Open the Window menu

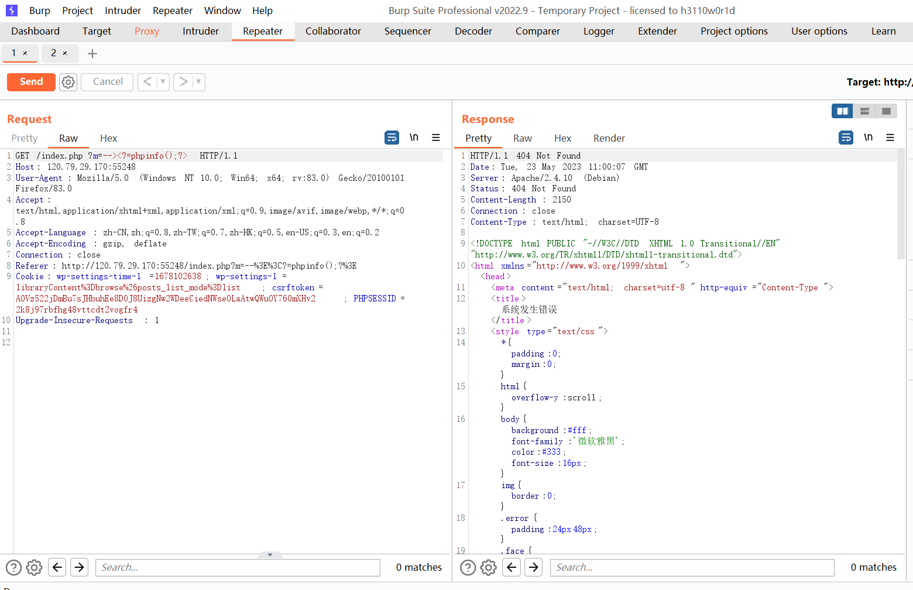(222, 11)
